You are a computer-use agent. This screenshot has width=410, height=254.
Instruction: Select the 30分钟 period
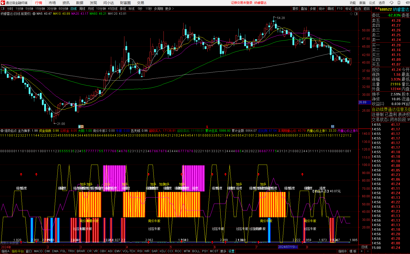click(52, 9)
